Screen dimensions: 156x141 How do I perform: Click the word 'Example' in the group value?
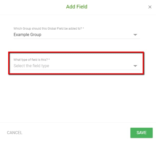coord(21,35)
